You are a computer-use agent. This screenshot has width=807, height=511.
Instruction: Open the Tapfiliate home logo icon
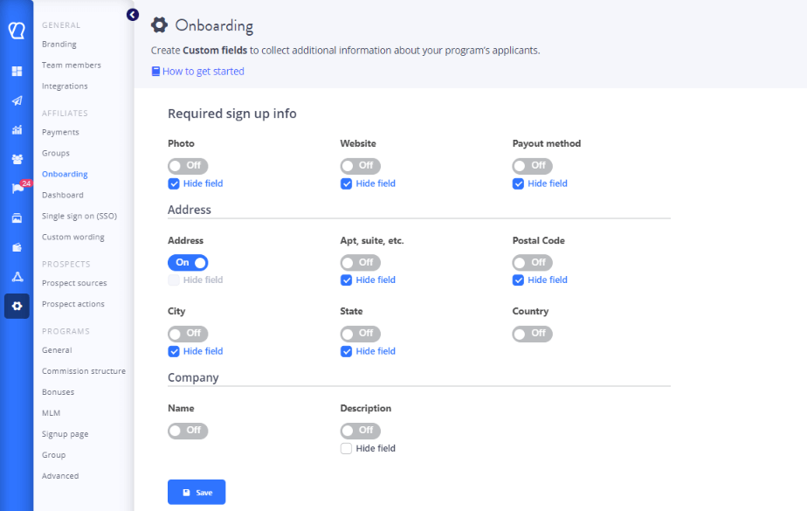click(x=16, y=29)
